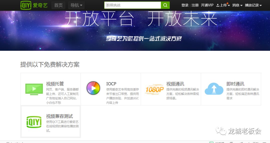Click 注册 register link
Image resolution: width=270 pixels, height=143 pixels.
[195, 5]
